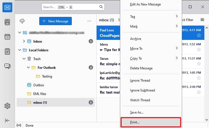Collapse the For Outlook folder
Screen dimensions: 209x128
pos(28,67)
